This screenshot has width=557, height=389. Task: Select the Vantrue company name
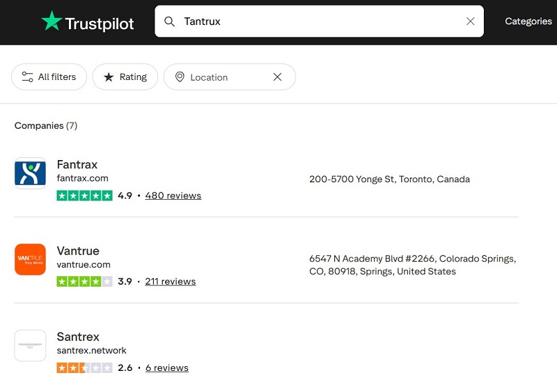click(x=78, y=251)
